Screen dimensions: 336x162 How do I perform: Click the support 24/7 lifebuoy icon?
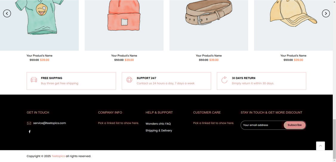pos(129,80)
